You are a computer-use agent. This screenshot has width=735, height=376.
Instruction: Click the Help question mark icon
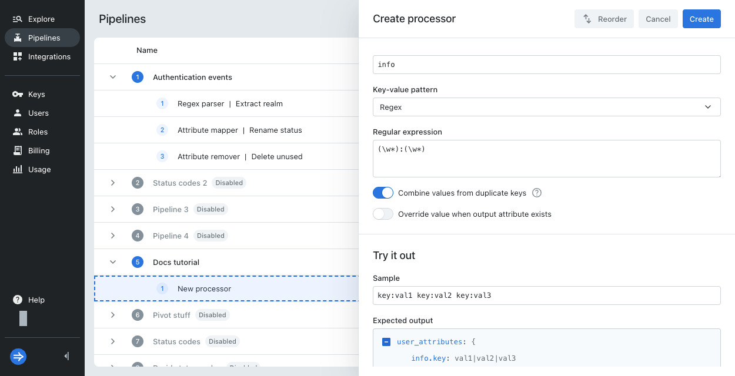[18, 300]
